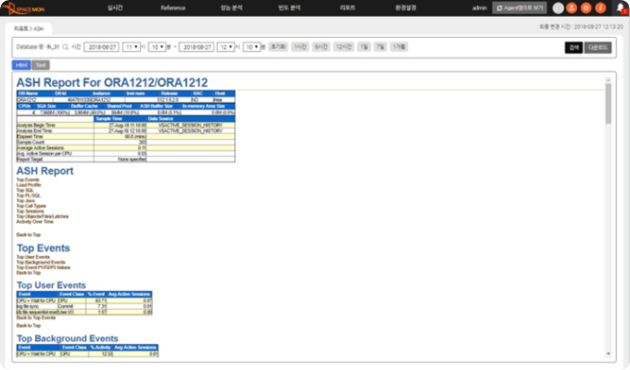Select the 7일 range button

[380, 47]
